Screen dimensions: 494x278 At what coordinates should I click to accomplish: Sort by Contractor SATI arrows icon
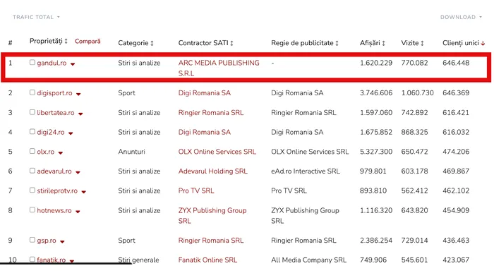pos(231,43)
